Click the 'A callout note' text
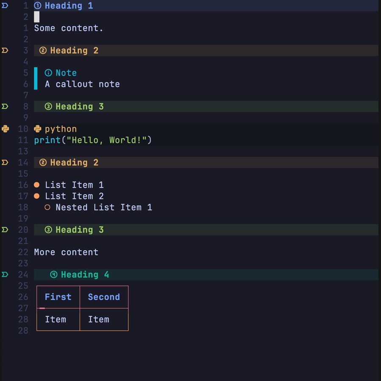381x381 pixels. tap(82, 84)
